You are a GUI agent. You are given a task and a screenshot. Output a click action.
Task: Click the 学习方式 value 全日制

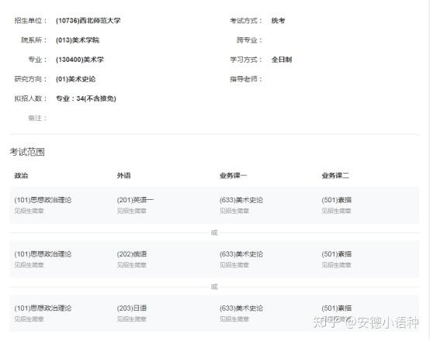tap(282, 60)
